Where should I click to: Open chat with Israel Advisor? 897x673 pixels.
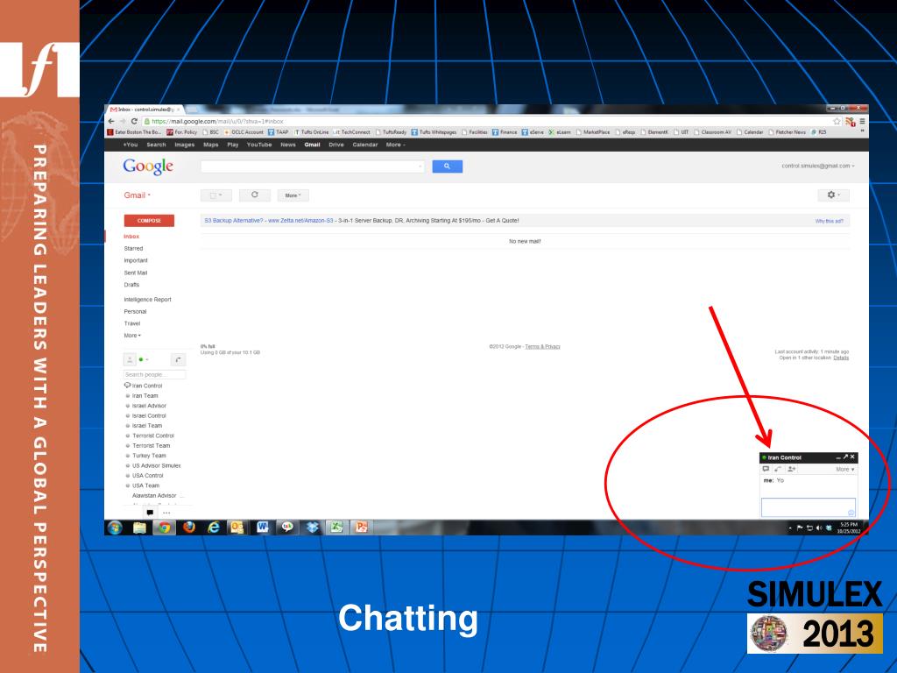[x=149, y=406]
